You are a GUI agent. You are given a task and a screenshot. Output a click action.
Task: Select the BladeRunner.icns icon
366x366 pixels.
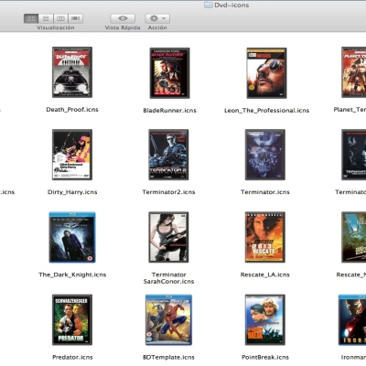click(169, 73)
